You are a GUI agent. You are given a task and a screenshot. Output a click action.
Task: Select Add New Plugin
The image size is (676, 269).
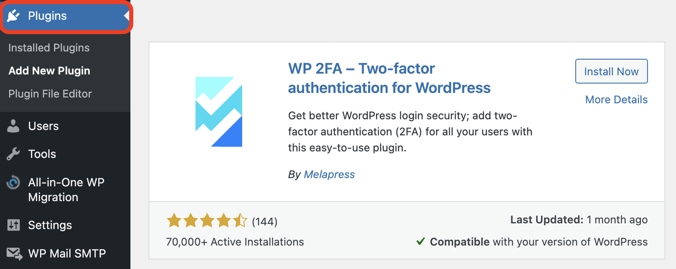pyautogui.click(x=49, y=70)
